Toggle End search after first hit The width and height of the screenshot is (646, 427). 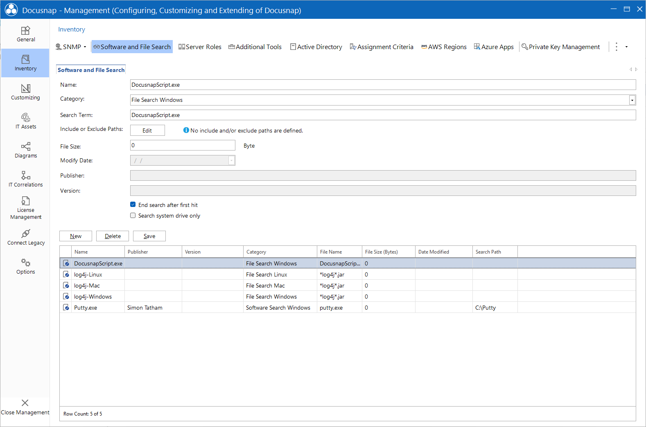[133, 205]
